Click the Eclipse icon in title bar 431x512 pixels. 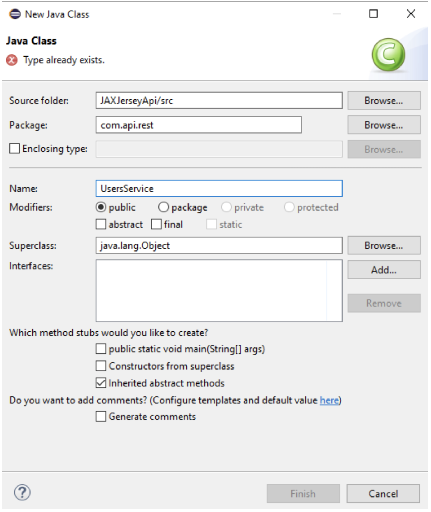pos(14,14)
